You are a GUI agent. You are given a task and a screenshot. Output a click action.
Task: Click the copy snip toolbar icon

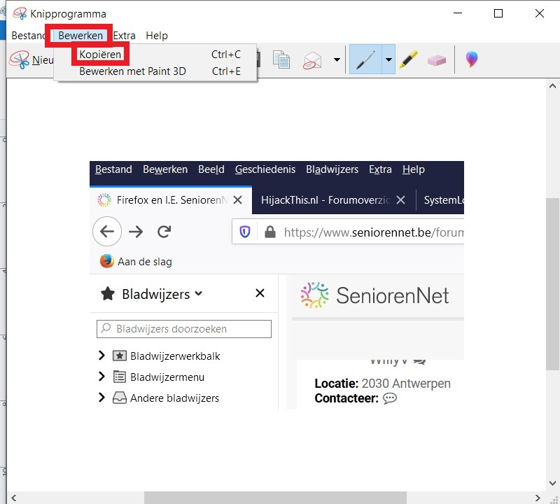[x=281, y=60]
